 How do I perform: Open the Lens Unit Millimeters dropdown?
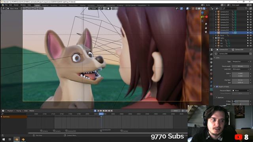point(240,69)
